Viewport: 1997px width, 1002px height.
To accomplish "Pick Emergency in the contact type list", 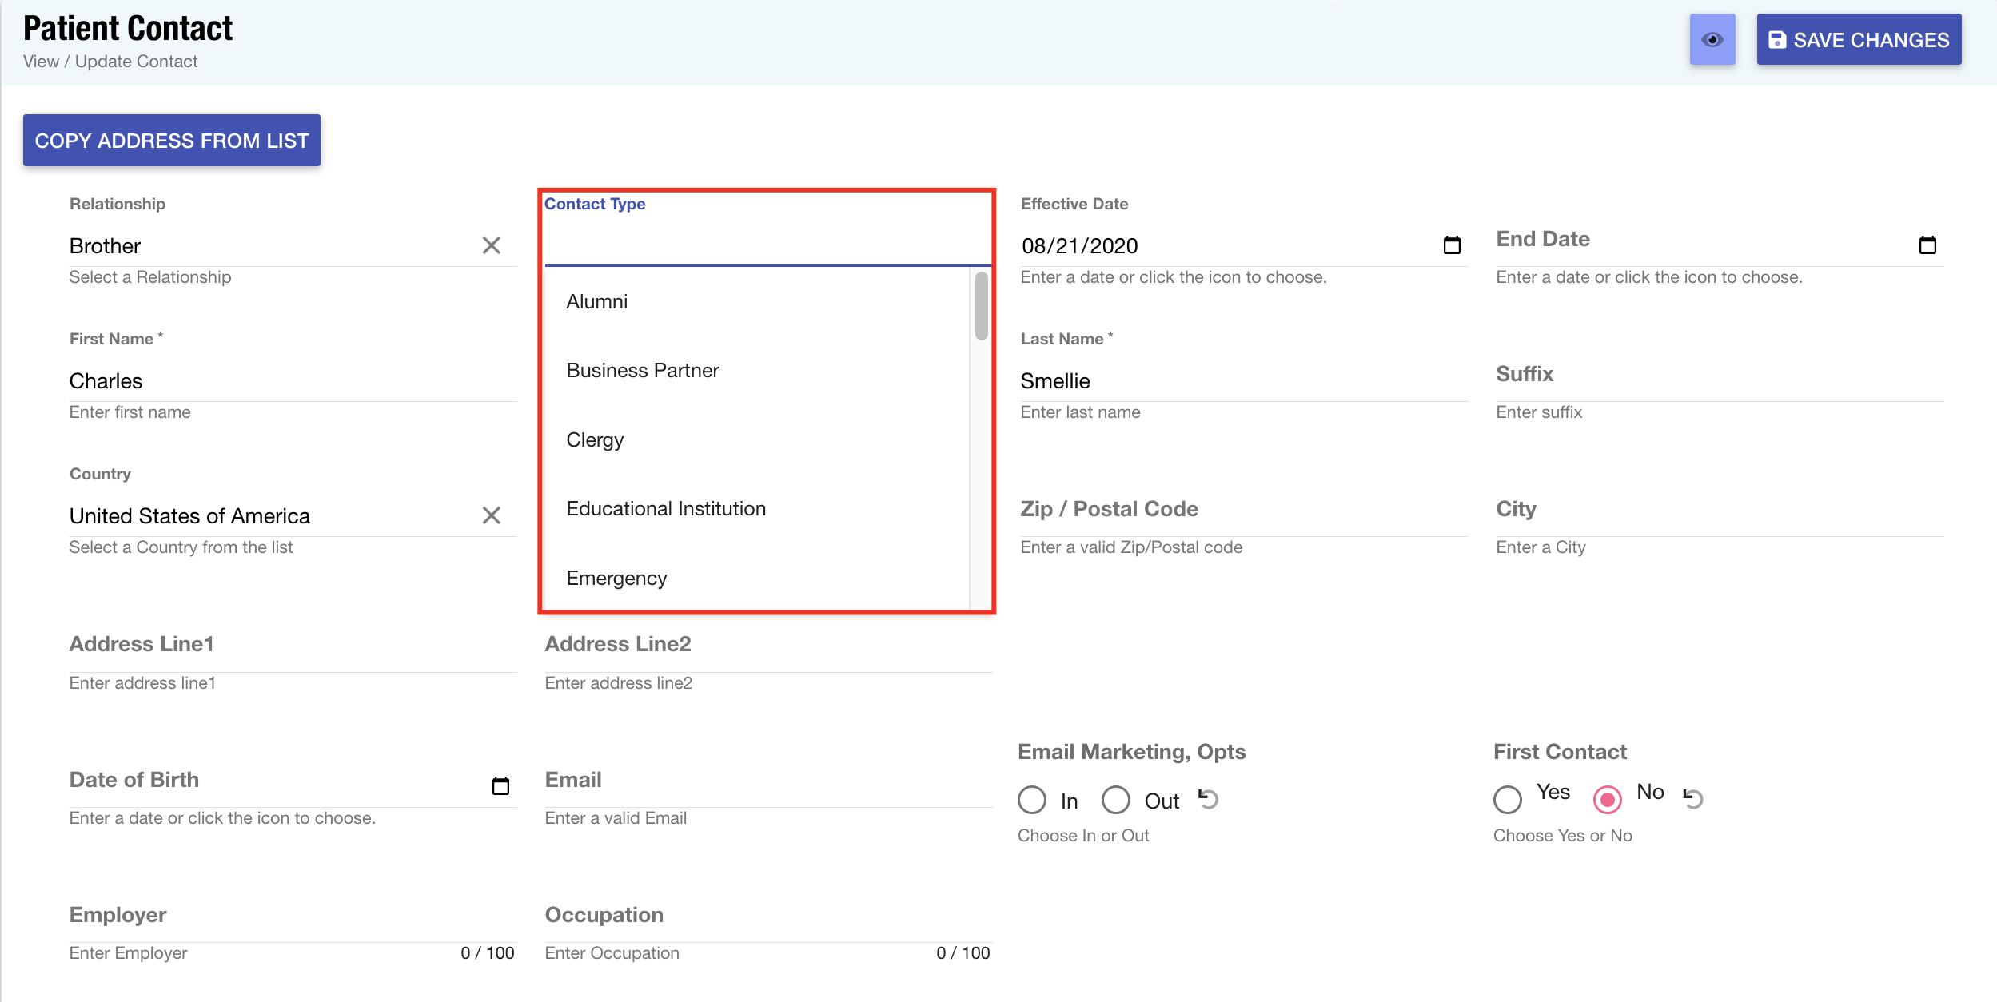I will click(616, 579).
